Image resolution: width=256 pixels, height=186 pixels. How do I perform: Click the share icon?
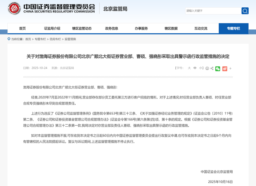pyautogui.click(x=212, y=69)
